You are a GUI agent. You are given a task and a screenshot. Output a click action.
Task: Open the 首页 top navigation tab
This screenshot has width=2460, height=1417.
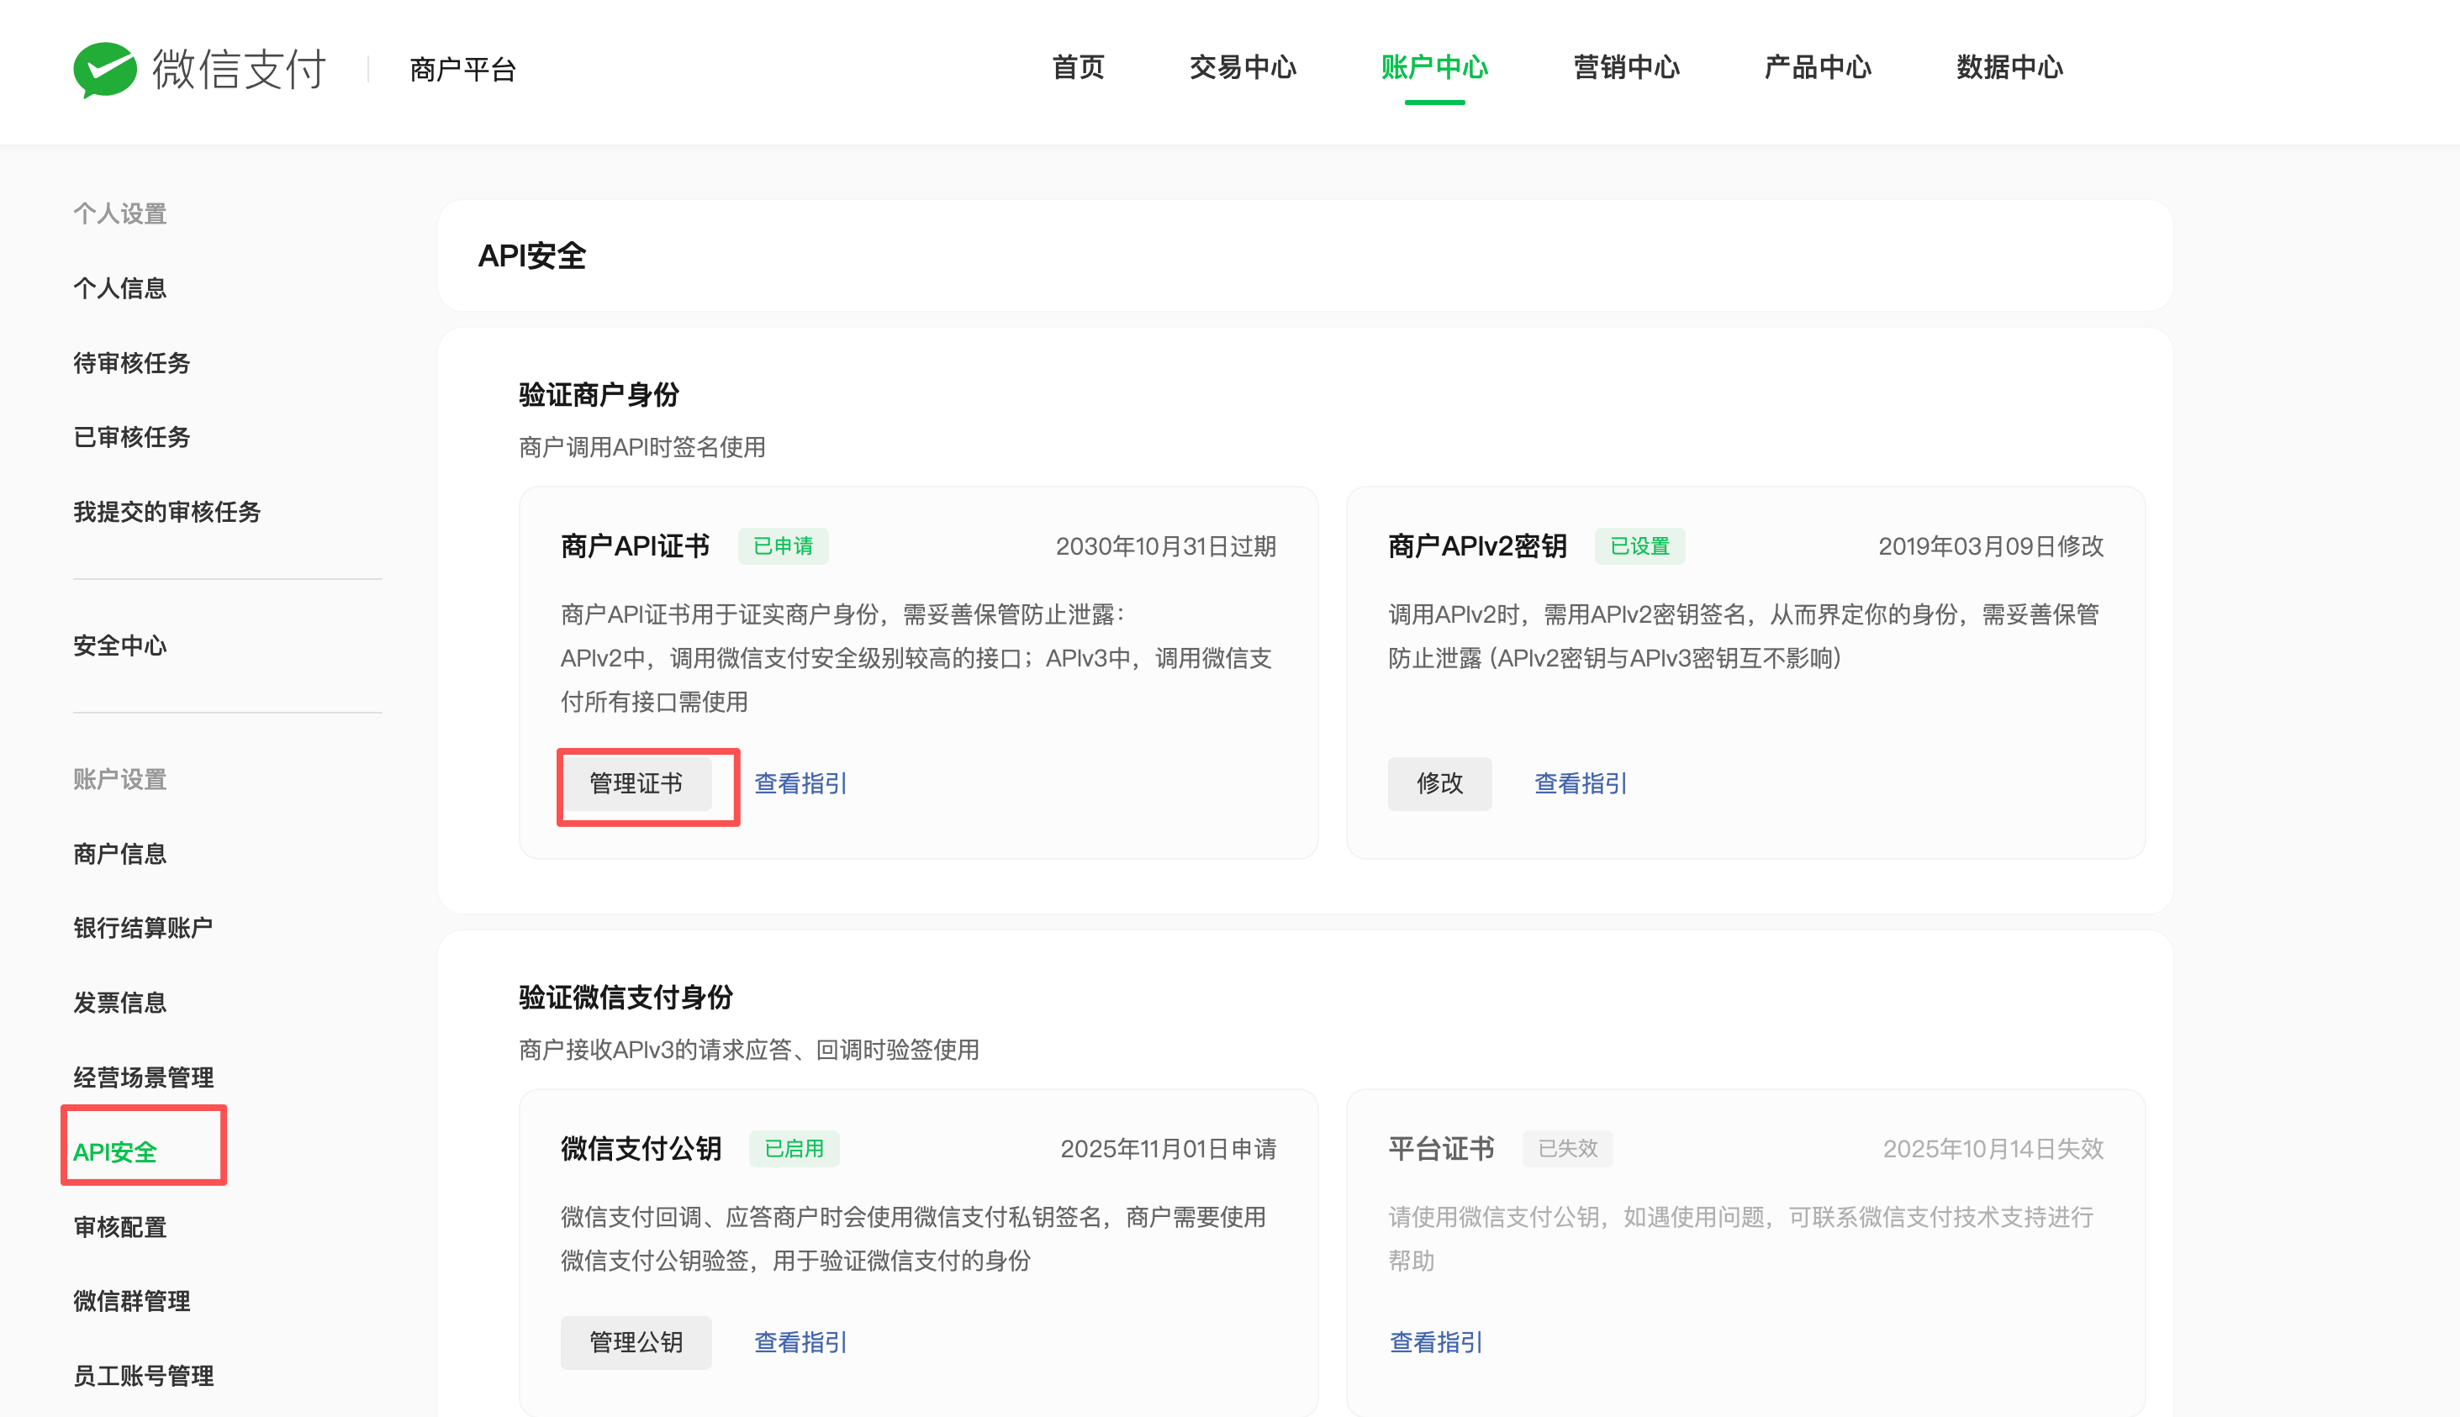(1078, 67)
